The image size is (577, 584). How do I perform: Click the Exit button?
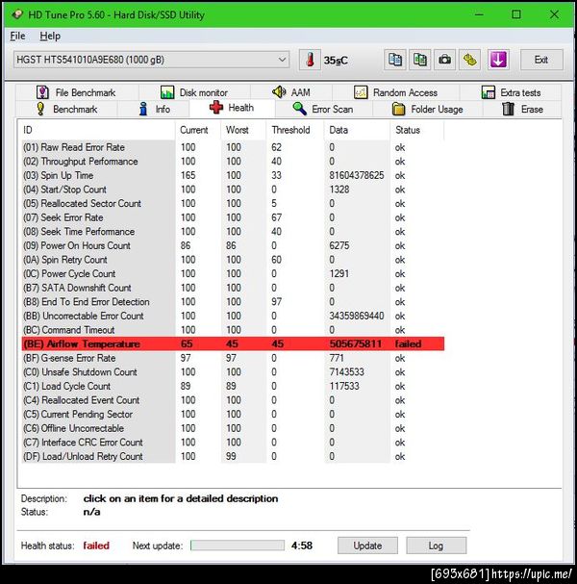tap(541, 60)
